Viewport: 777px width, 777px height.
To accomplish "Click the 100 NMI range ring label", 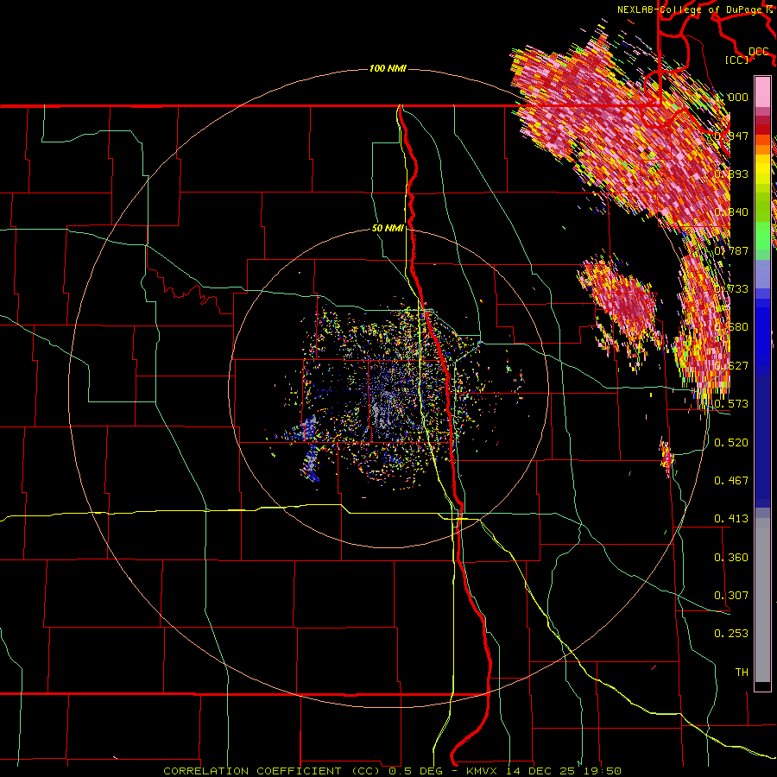I will [x=388, y=68].
